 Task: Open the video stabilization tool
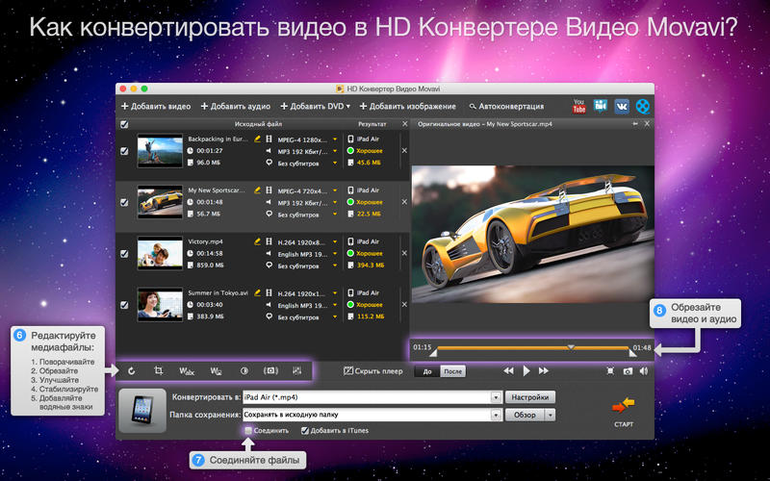[270, 371]
